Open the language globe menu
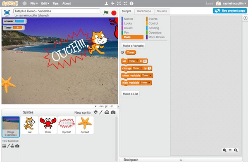Screen dimensions: 248x162 pyautogui.click(x=24, y=3)
